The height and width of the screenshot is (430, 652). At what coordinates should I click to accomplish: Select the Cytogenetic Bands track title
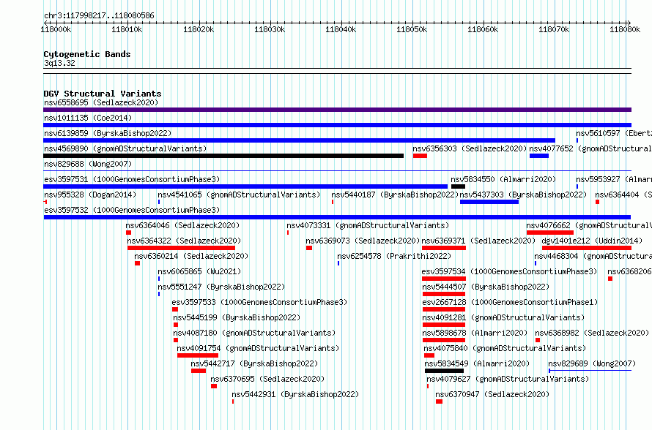[87, 54]
